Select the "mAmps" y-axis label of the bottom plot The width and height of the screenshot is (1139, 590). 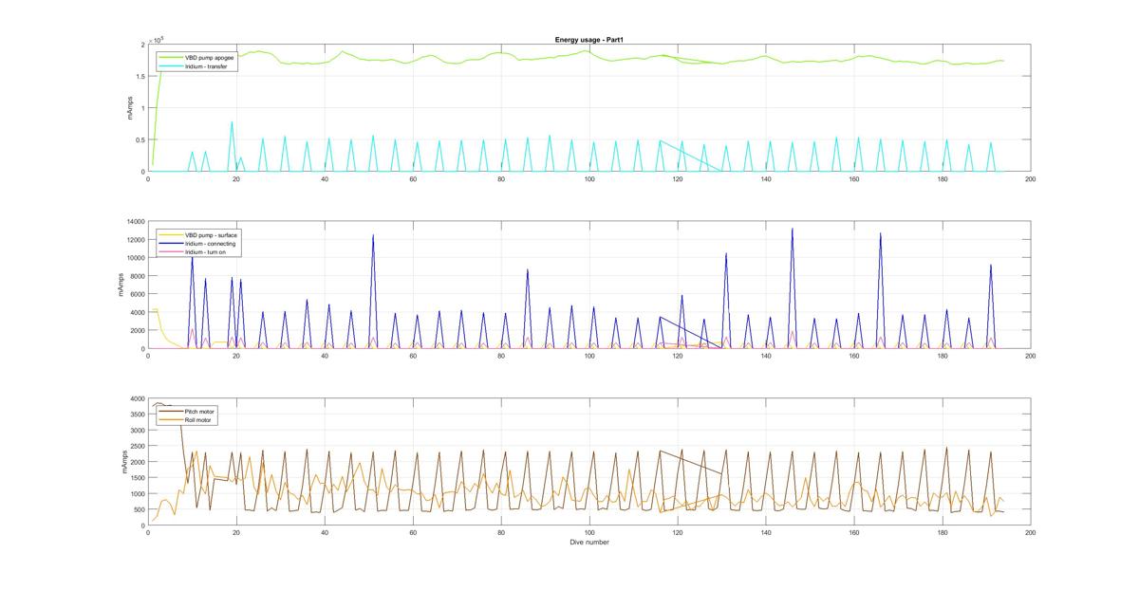click(124, 462)
